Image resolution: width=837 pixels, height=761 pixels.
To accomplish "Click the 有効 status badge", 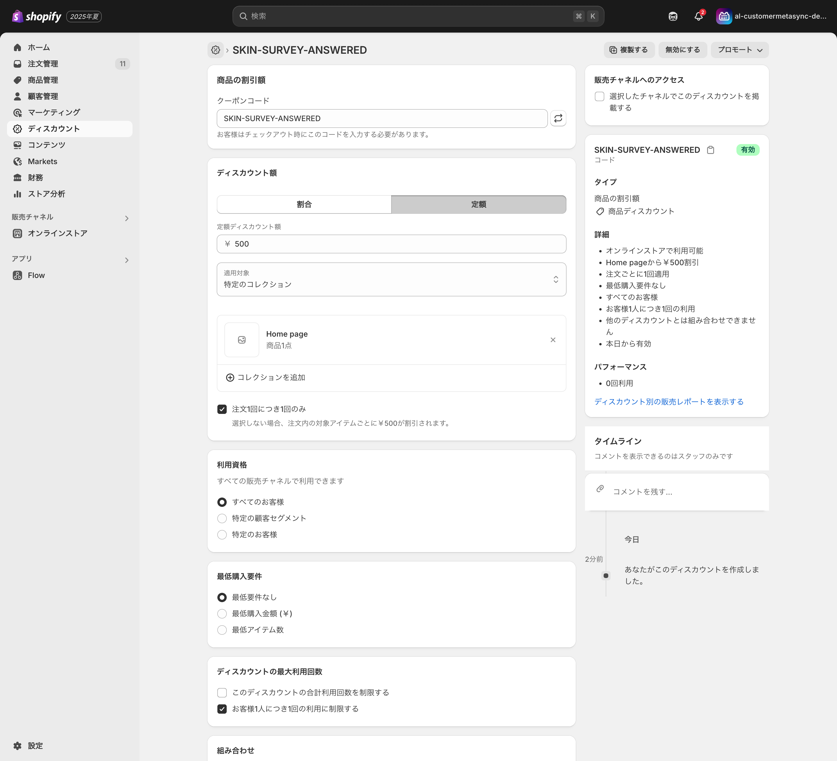I will (x=748, y=150).
